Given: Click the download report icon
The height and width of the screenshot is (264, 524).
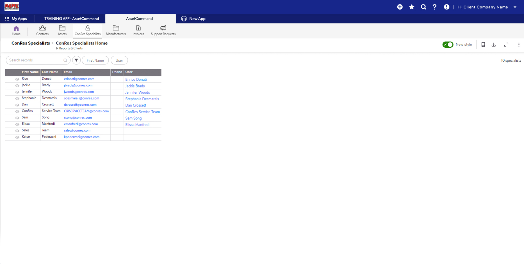Looking at the screenshot, I should [494, 45].
